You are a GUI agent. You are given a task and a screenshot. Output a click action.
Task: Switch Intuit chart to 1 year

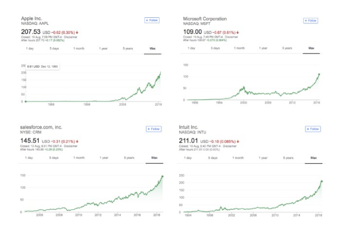(263, 158)
